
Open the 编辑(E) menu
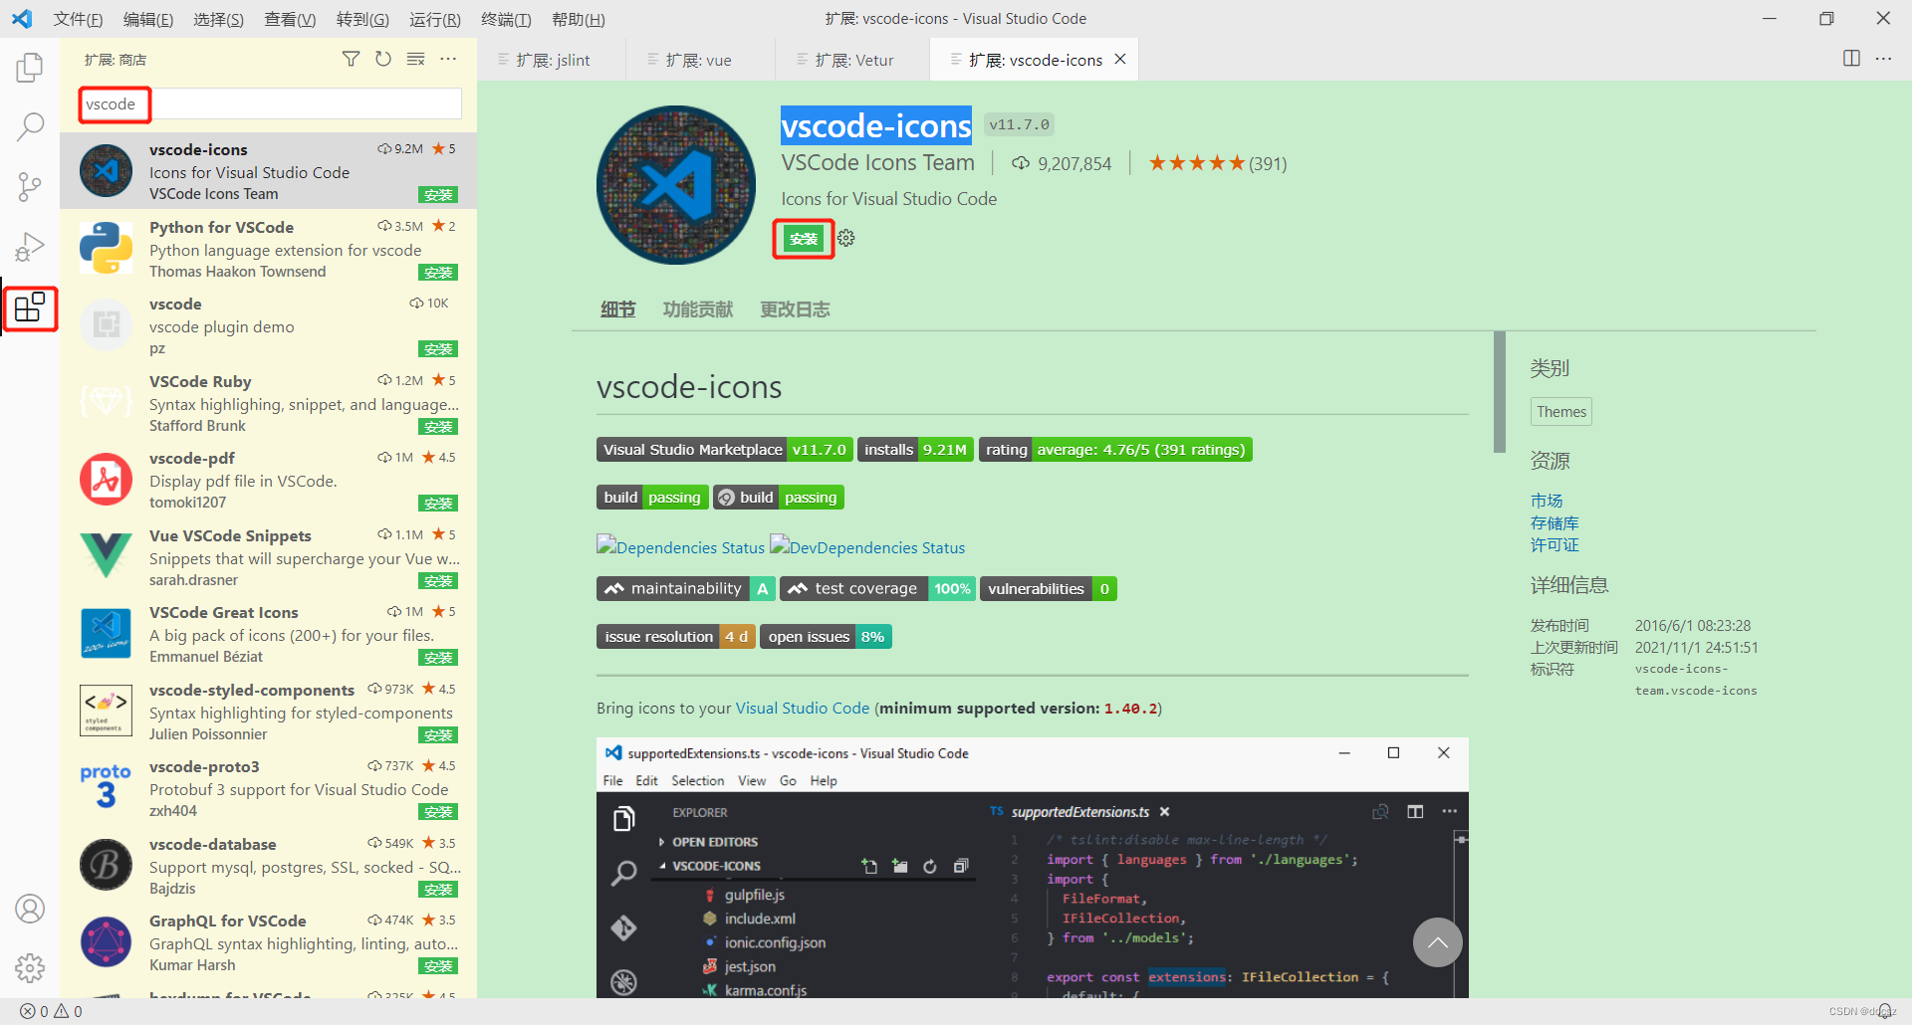[x=148, y=19]
